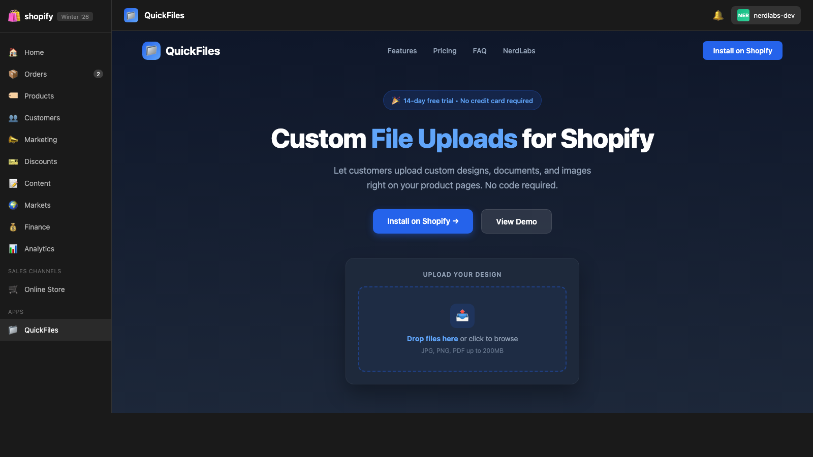Click the green NER store avatar

point(743,15)
